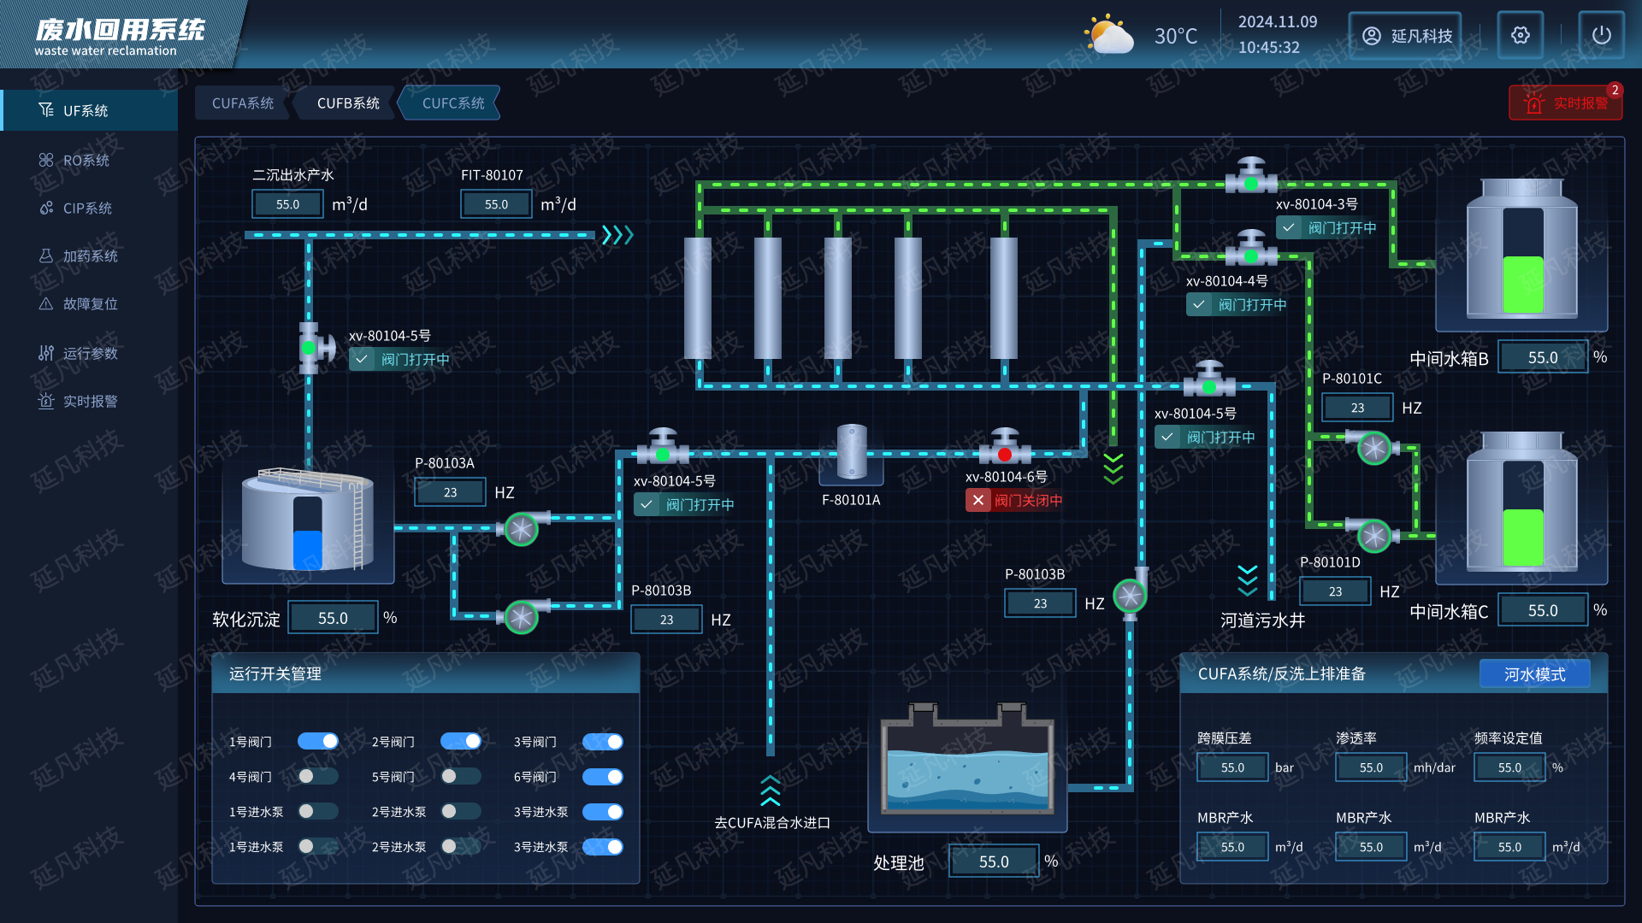
Task: Open the 实时报警 alert button
Action: 1566,103
